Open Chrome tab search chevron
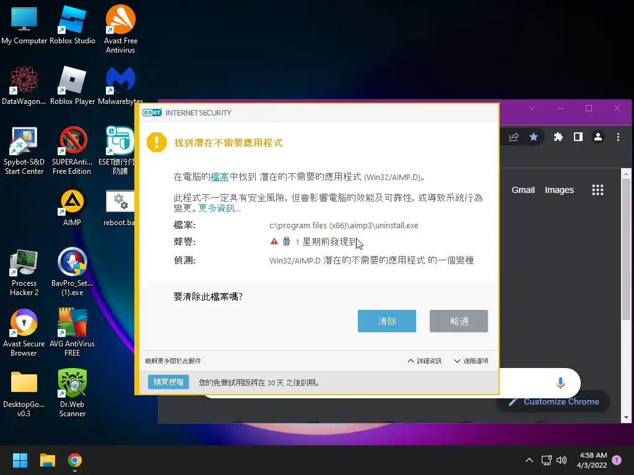The width and height of the screenshot is (634, 475). (532, 108)
